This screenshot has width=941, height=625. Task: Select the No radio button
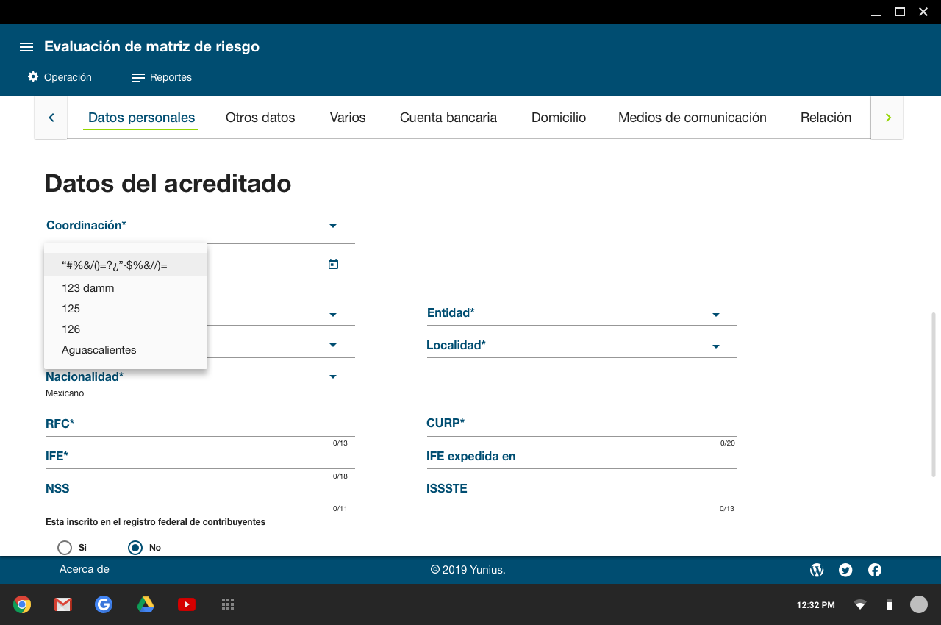coord(135,547)
